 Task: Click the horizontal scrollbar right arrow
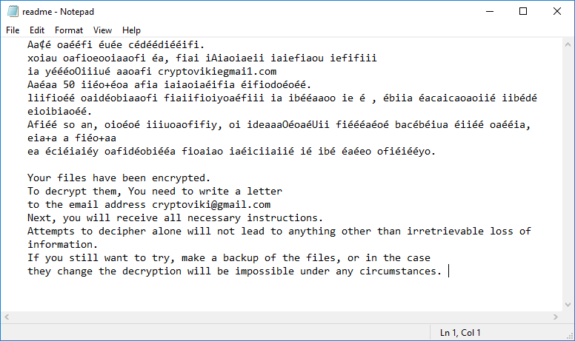click(x=555, y=317)
